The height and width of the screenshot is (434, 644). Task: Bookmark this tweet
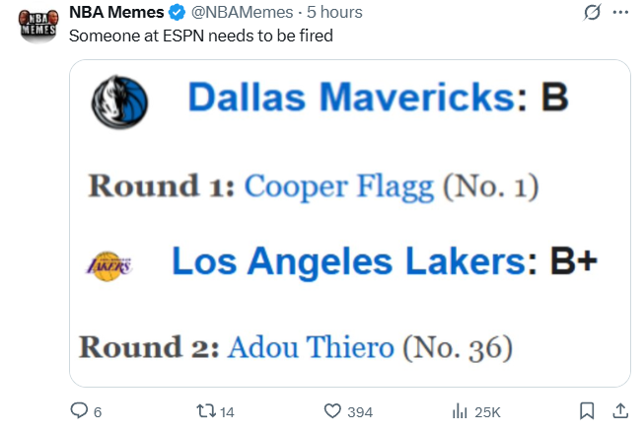[586, 410]
